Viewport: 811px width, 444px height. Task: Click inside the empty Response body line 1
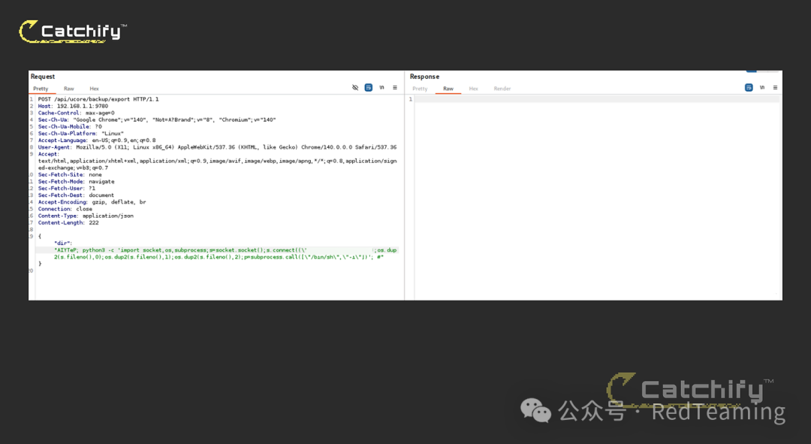click(597, 99)
